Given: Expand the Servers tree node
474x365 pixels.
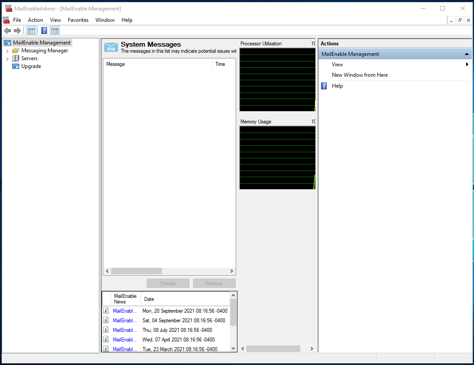Looking at the screenshot, I should pos(7,59).
